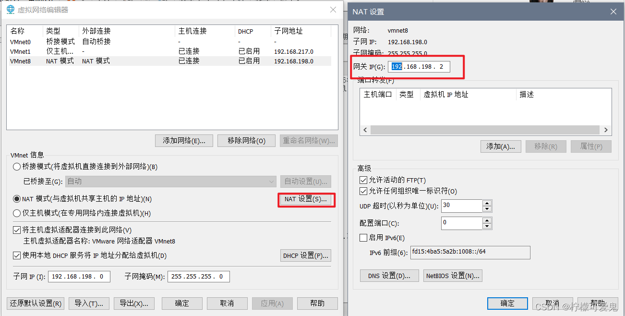Select the 仅主机模式 radio button
625x316 pixels.
tap(17, 213)
